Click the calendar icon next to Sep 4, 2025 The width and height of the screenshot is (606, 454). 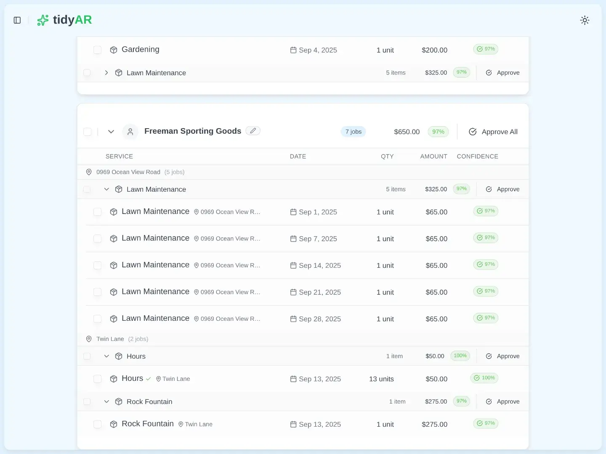click(293, 50)
